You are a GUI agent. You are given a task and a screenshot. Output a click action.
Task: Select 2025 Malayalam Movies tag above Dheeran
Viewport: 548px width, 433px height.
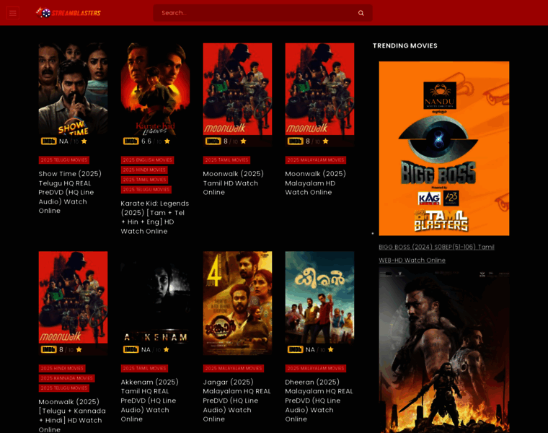pyautogui.click(x=316, y=368)
